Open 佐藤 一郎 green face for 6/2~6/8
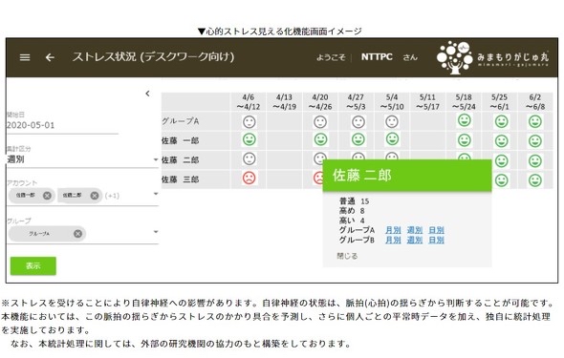The height and width of the screenshot is (358, 564). point(535,141)
